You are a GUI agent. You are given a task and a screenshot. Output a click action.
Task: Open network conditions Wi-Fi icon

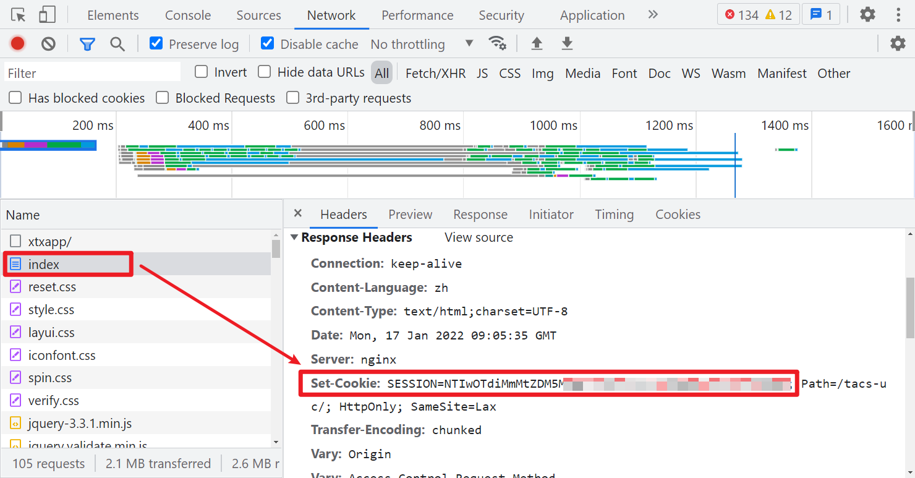pyautogui.click(x=497, y=43)
